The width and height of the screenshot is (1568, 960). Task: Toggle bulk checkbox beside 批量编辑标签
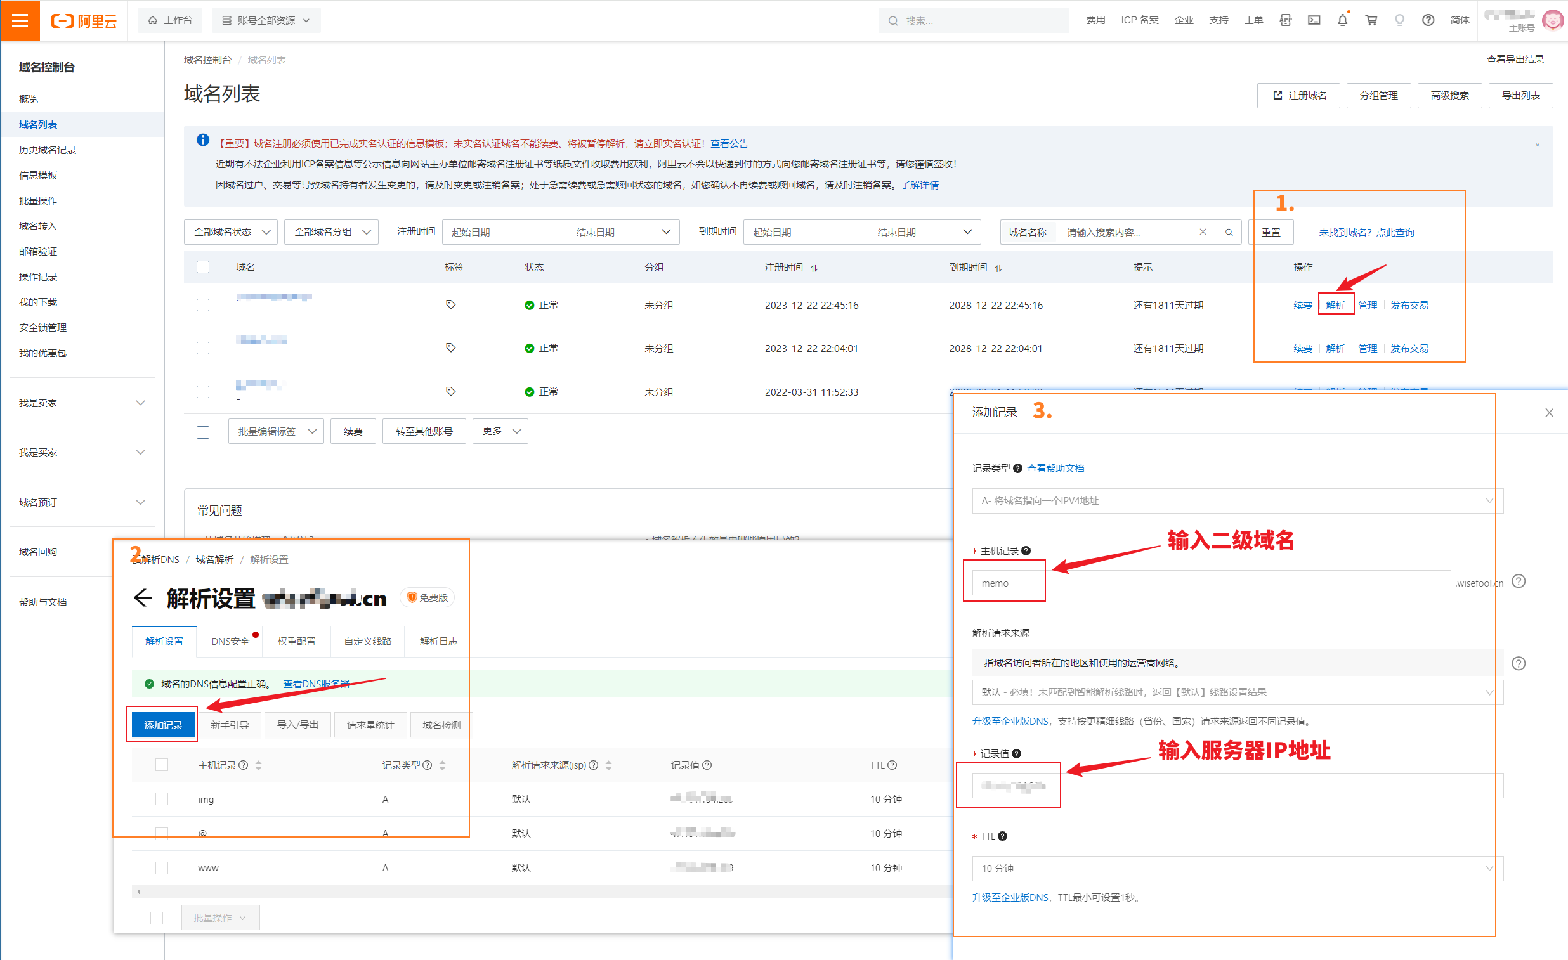pyautogui.click(x=203, y=432)
